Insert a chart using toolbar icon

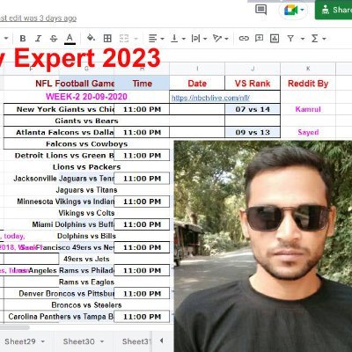[x=275, y=39]
